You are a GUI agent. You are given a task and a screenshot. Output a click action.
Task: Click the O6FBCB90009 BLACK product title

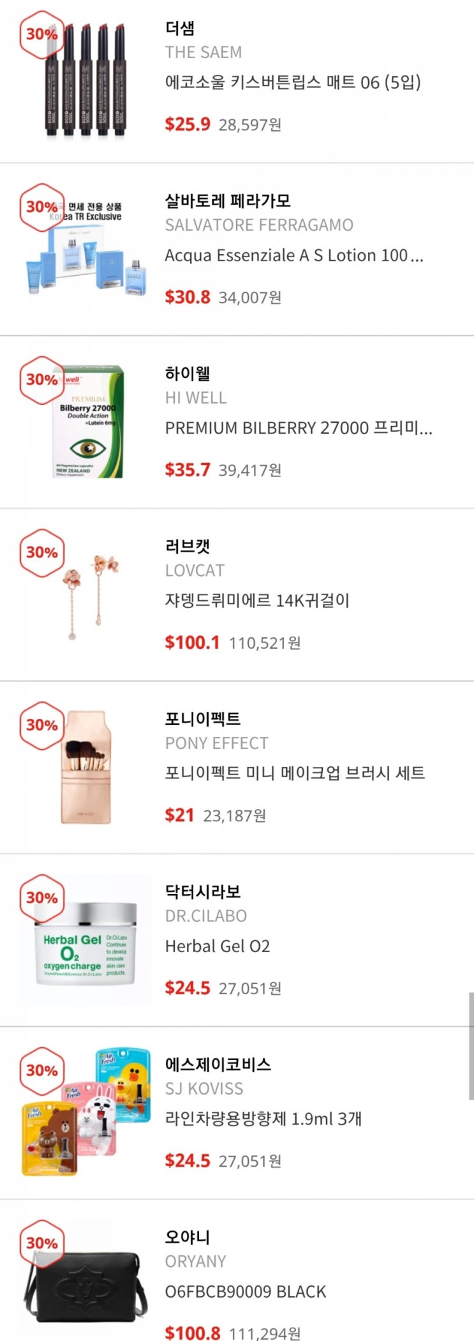246,1291
